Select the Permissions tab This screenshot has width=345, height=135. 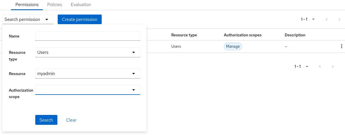[x=27, y=5]
